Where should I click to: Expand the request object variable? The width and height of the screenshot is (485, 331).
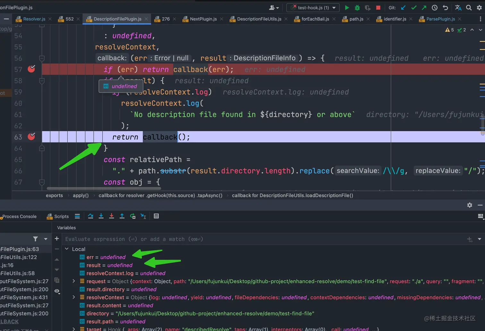pyautogui.click(x=74, y=281)
